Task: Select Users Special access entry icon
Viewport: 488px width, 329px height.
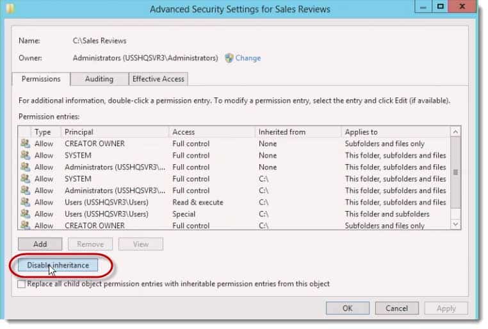Action: coord(26,214)
